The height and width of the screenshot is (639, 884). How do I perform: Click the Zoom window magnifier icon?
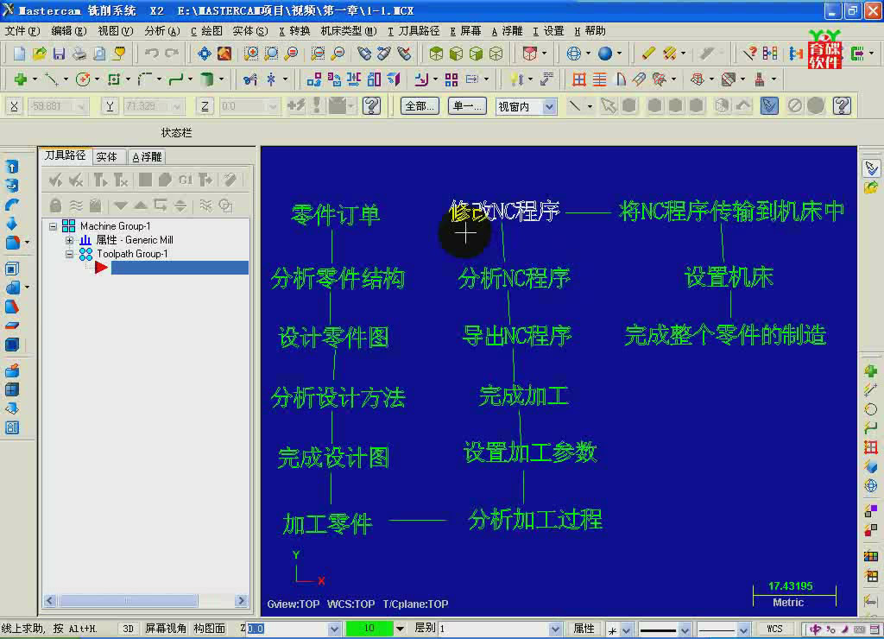[251, 54]
